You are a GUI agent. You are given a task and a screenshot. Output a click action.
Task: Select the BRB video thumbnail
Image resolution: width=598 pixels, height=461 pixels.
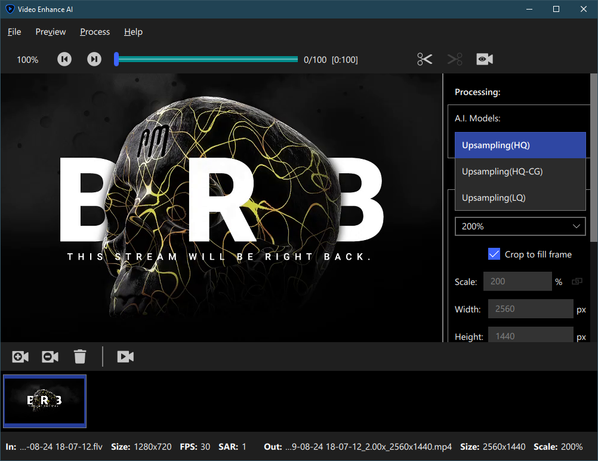[45, 401]
